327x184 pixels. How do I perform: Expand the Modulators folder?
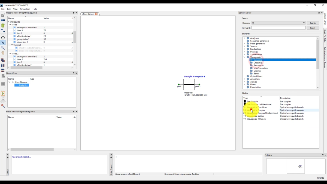coord(244,49)
